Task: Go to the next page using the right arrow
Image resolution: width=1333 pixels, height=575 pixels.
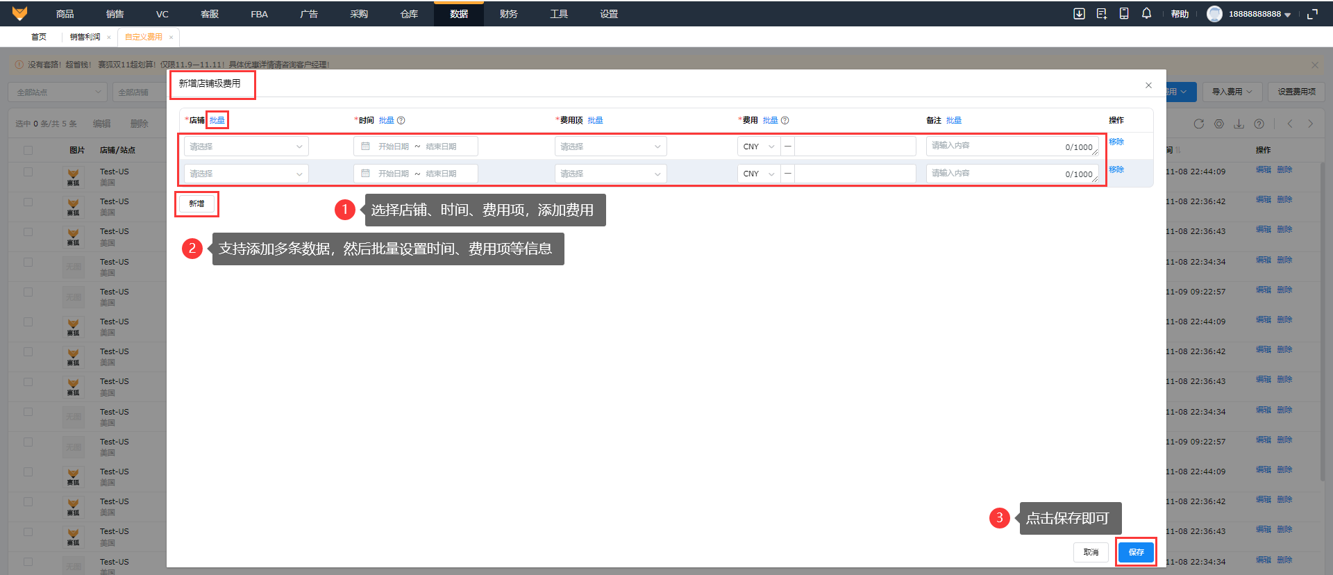Action: click(x=1311, y=124)
